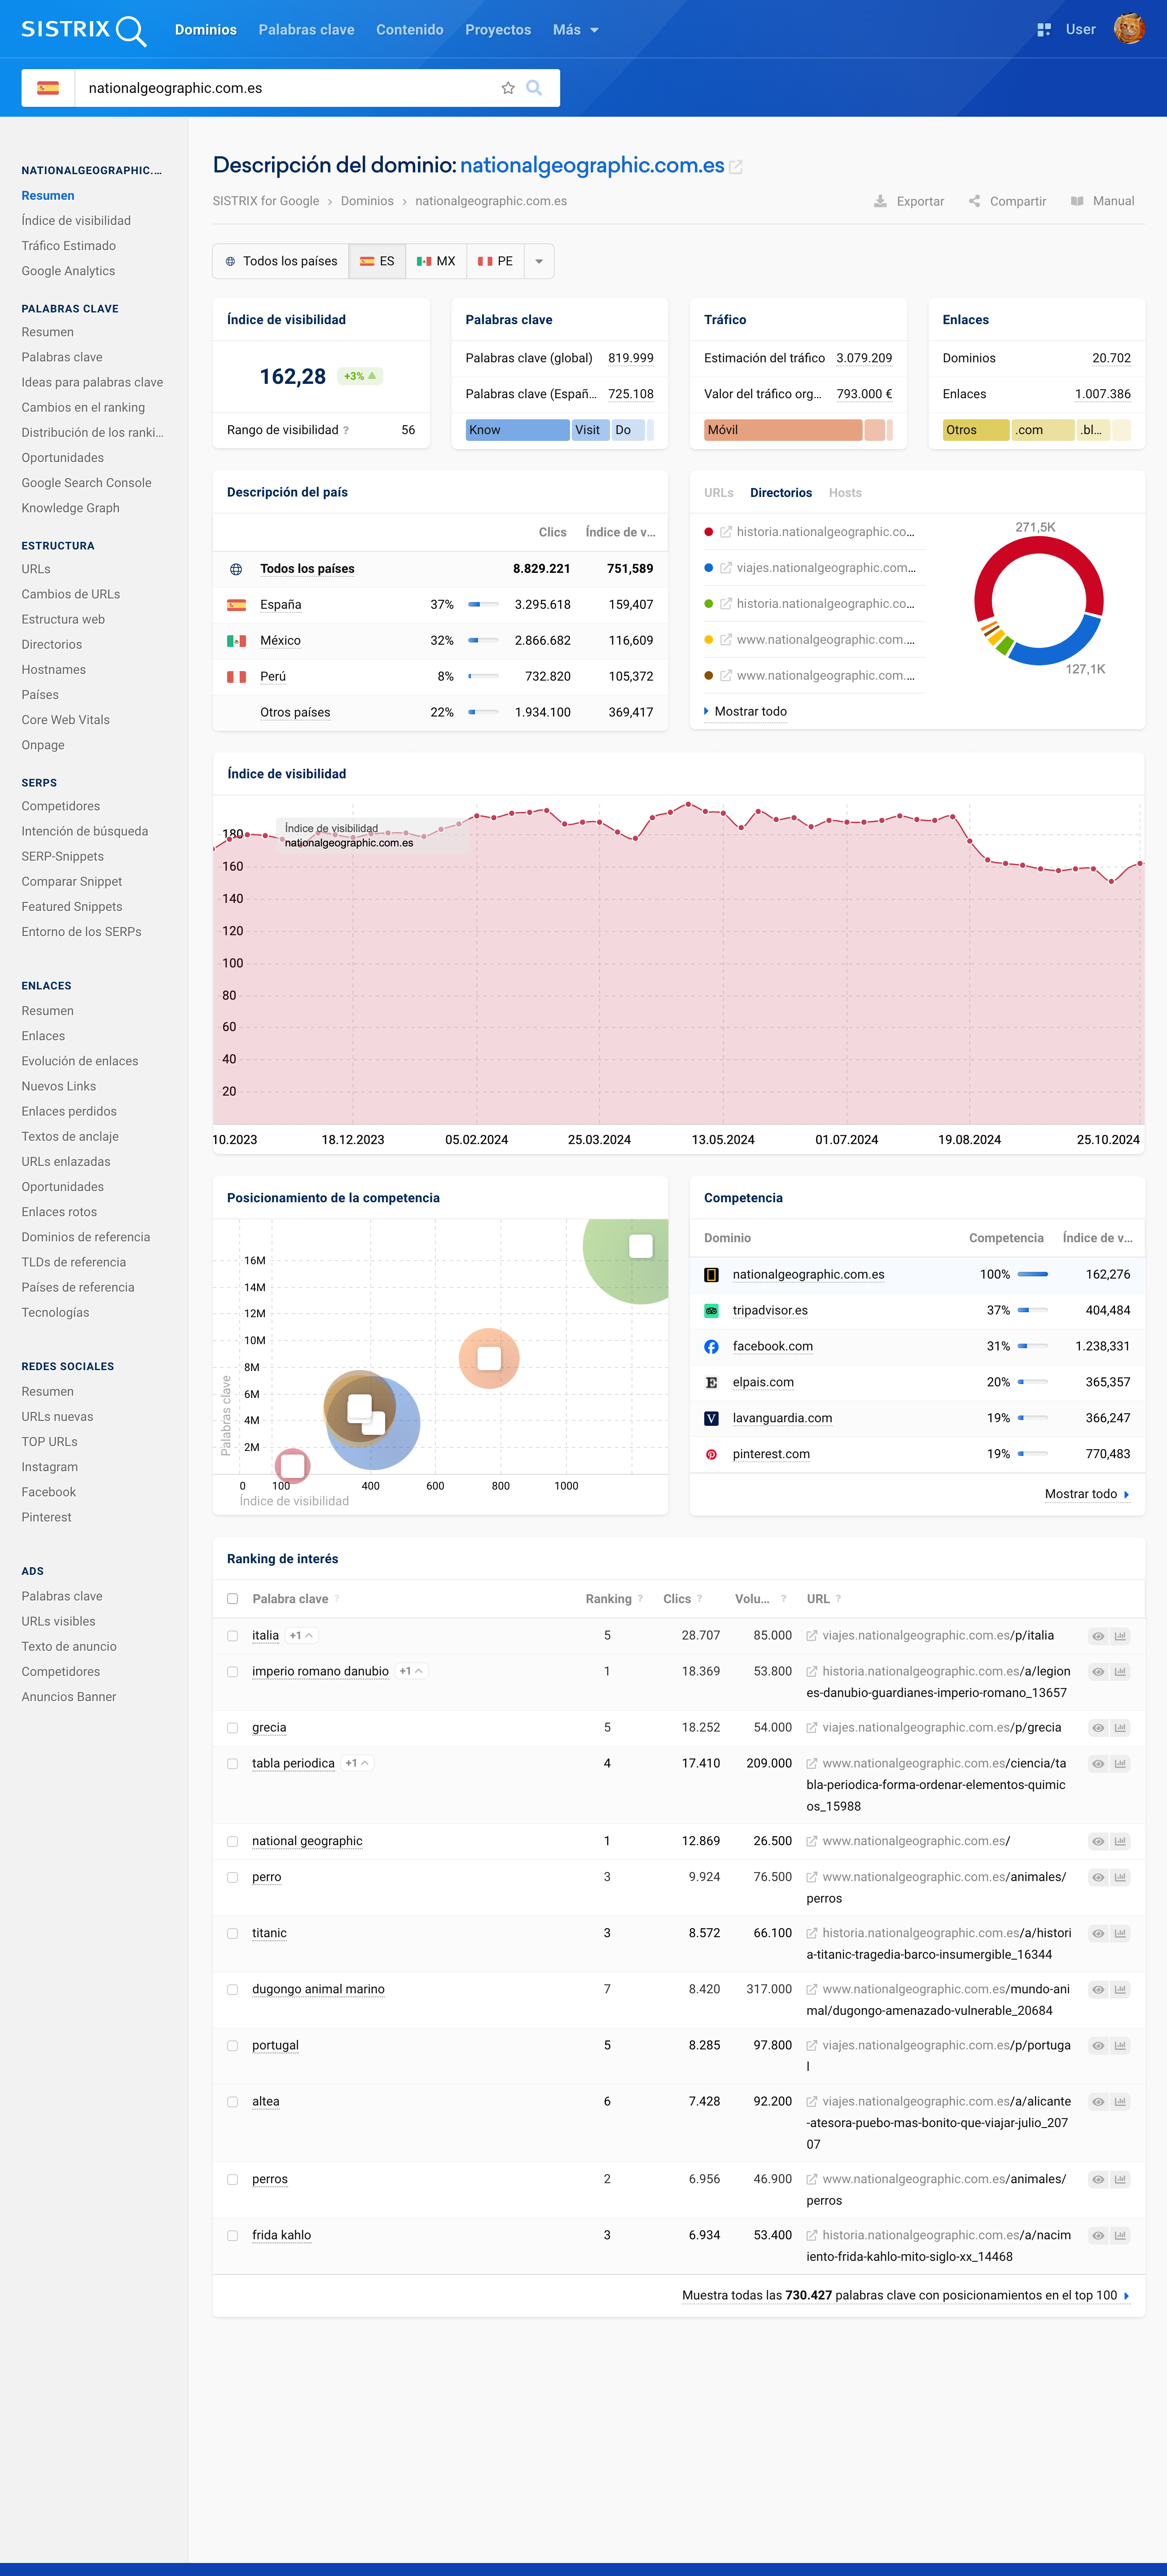Click the eye icon in the italia row
This screenshot has height=2576, width=1167.
click(x=1098, y=1636)
